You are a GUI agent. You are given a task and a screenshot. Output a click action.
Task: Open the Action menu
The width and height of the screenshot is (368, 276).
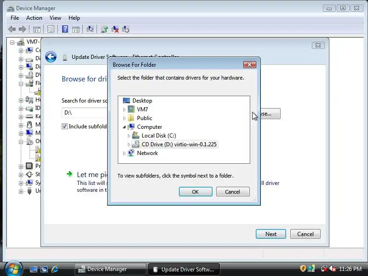point(34,18)
